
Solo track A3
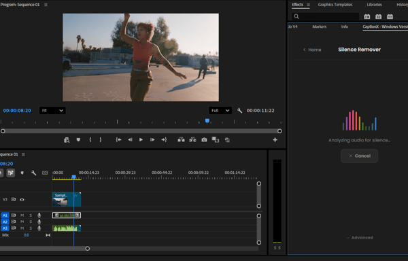[x=31, y=228]
